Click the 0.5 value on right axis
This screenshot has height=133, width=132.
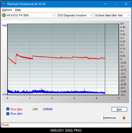(122, 24)
